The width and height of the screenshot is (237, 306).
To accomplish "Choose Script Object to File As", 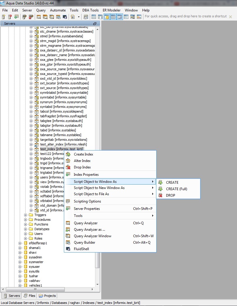I will coord(110,194).
